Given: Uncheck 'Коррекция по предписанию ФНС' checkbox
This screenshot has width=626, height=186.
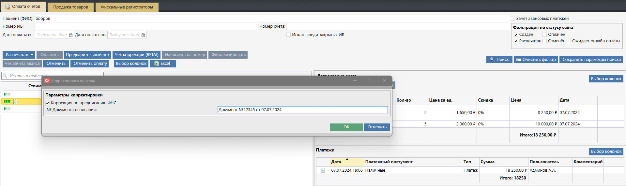Looking at the screenshot, I should (48, 103).
